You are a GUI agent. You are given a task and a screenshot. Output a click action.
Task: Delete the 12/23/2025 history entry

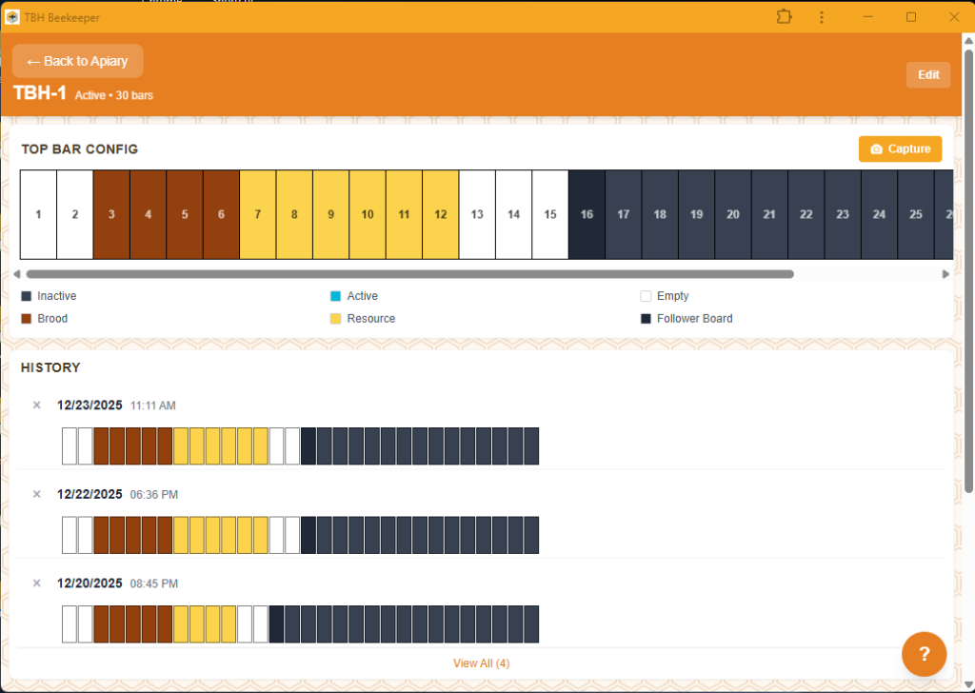click(x=36, y=405)
